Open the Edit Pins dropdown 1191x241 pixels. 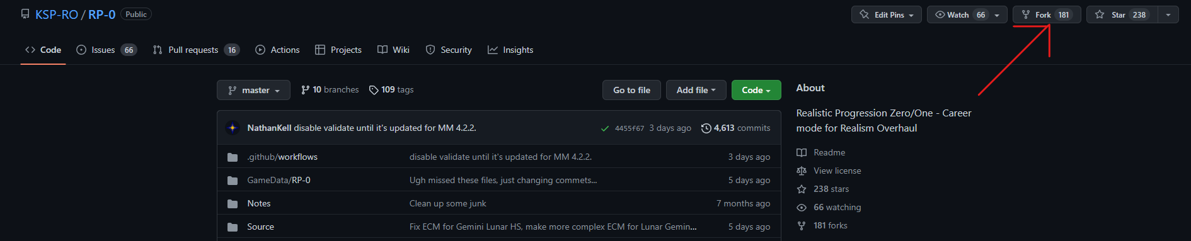point(887,14)
